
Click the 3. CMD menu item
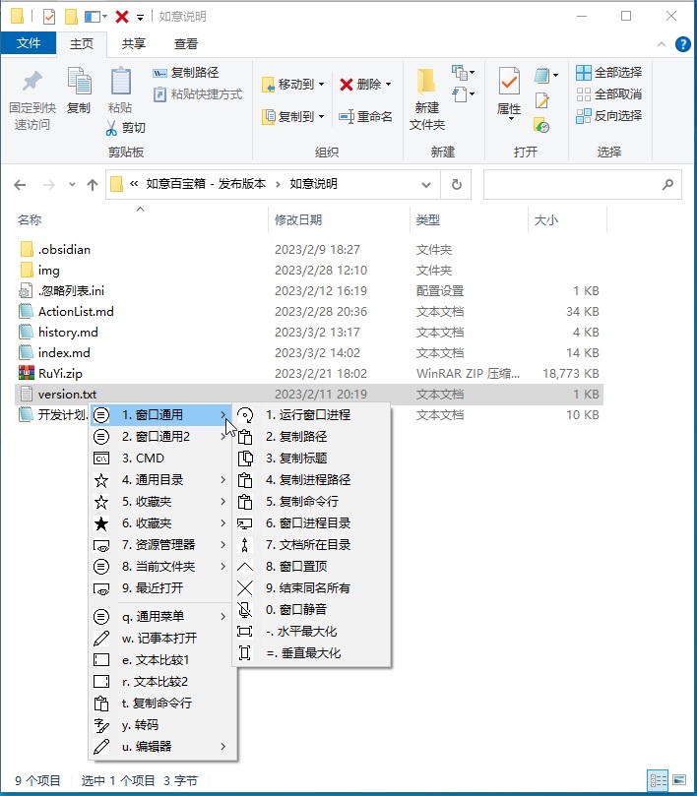[162, 459]
